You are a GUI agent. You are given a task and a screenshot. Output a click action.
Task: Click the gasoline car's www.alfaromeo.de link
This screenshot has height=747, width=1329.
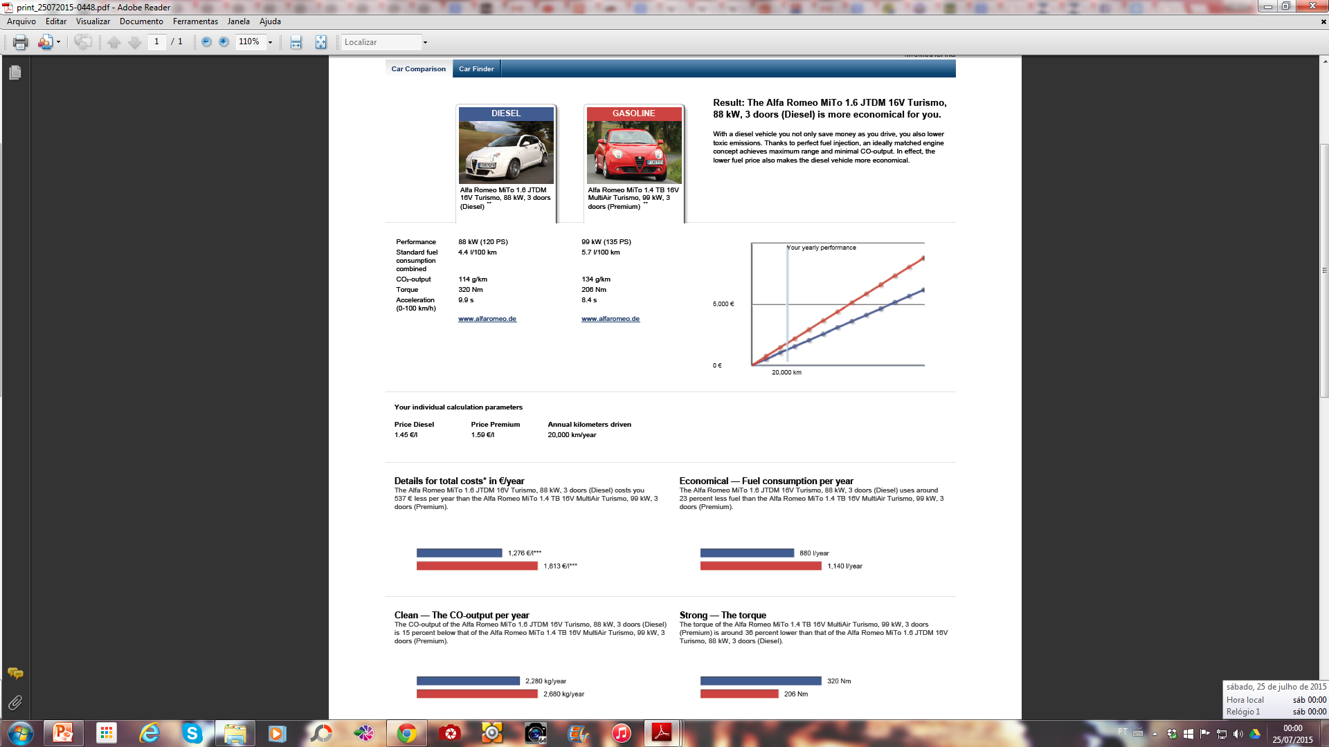[x=610, y=319]
